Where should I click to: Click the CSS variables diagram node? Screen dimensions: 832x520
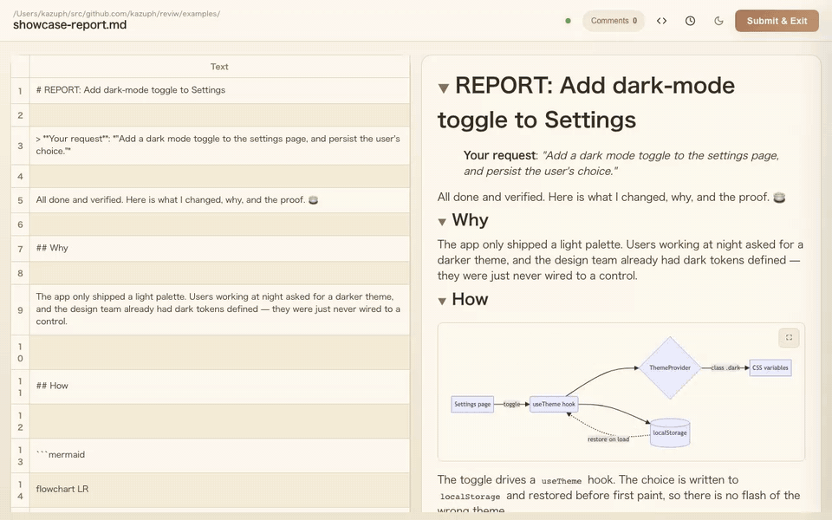(x=770, y=367)
